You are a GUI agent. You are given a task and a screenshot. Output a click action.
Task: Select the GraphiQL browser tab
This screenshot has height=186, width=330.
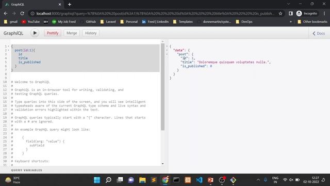32,5
